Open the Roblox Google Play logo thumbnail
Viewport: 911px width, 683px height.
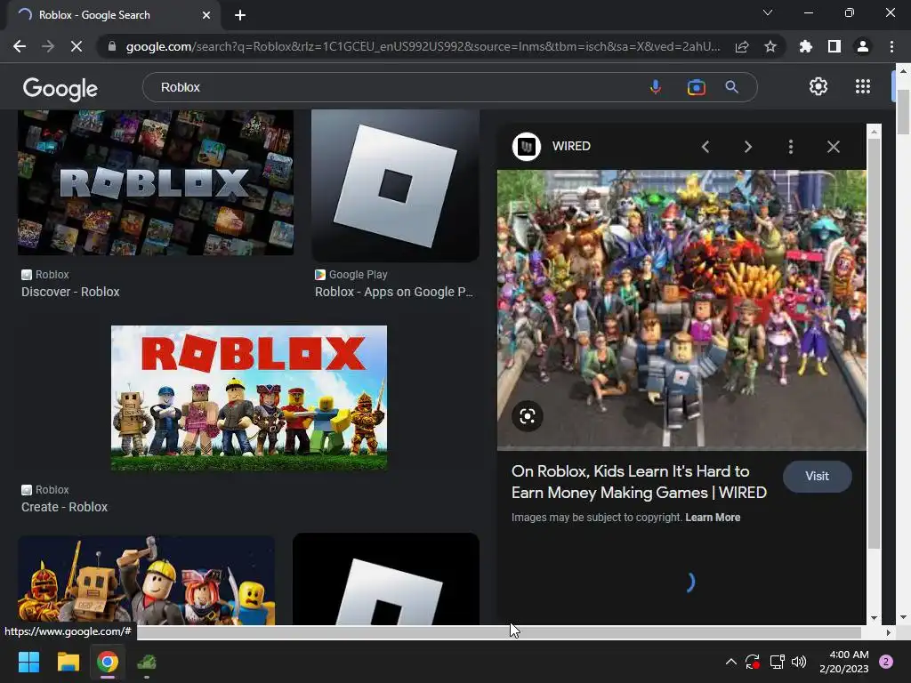point(395,185)
